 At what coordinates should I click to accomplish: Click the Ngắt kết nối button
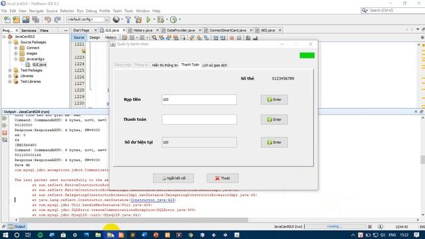point(173,179)
